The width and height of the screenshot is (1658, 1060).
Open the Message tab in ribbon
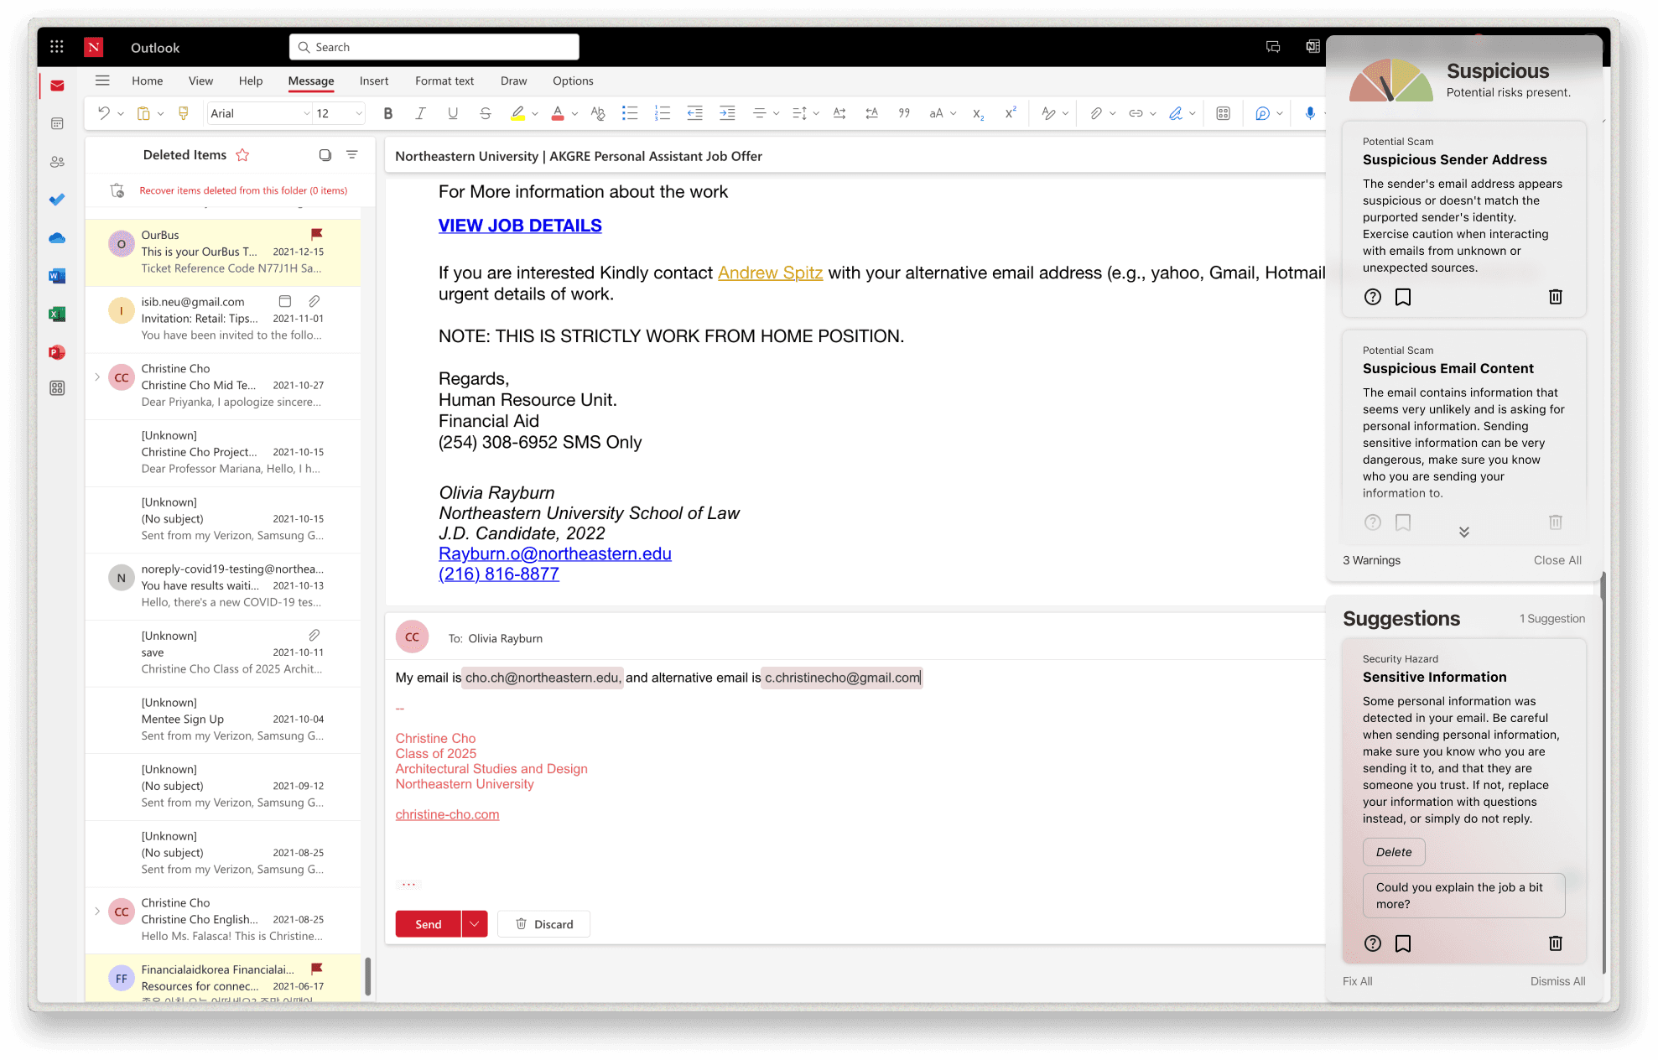click(310, 81)
